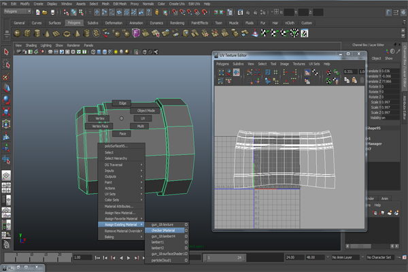Expand the Color Sets submenu

click(121, 200)
